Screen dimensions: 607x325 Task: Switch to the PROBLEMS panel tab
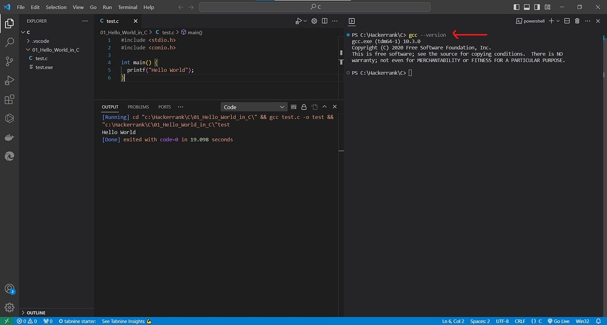138,107
